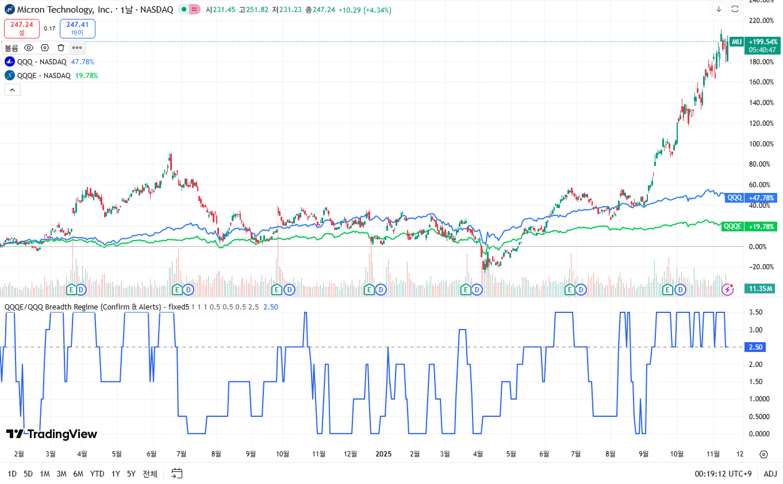This screenshot has height=484, width=783.
Task: Open symbol search via Micron Technology, Inc. title
Action: coord(95,9)
